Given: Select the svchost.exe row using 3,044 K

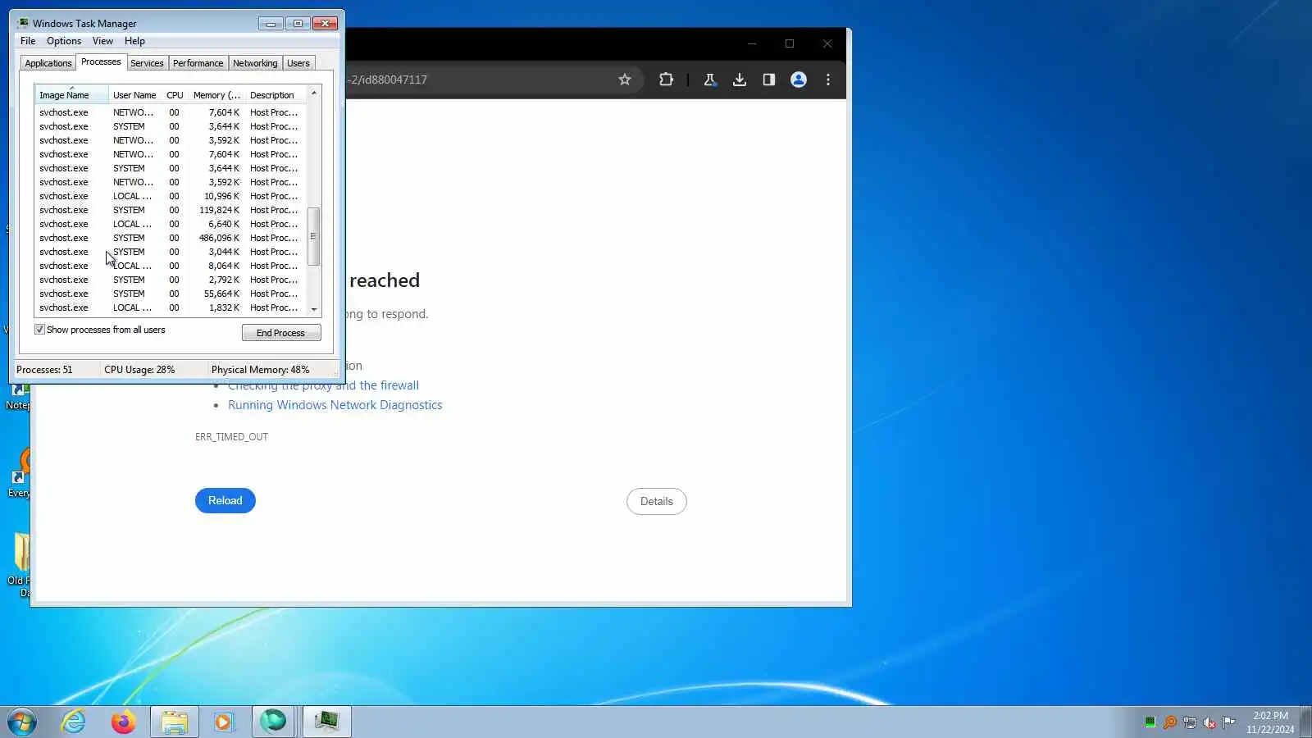Looking at the screenshot, I should pyautogui.click(x=171, y=252).
